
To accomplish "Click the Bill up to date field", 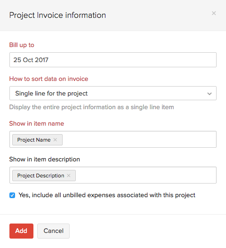I will (x=113, y=60).
